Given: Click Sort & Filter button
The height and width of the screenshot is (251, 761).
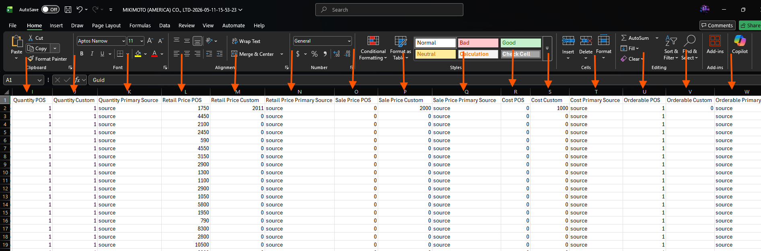Looking at the screenshot, I should (x=671, y=47).
